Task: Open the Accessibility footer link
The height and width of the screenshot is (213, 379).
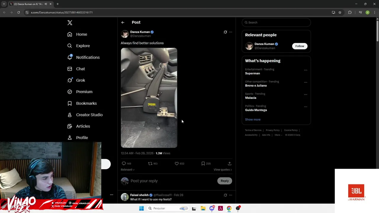Action: tap(251, 135)
